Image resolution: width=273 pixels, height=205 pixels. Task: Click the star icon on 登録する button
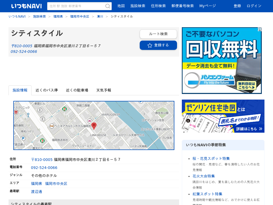click(x=150, y=45)
